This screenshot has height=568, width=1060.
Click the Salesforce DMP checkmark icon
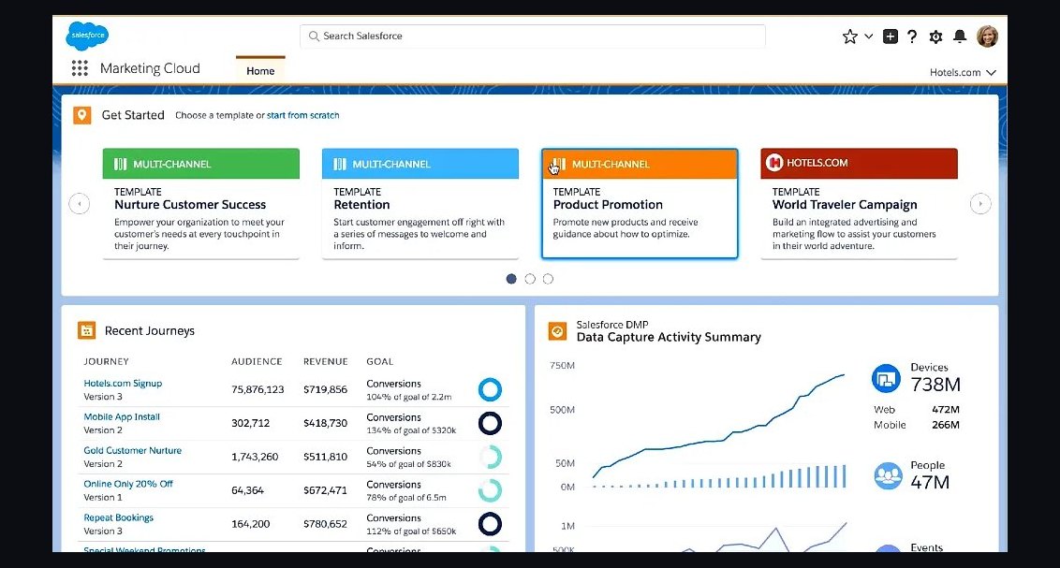[557, 331]
